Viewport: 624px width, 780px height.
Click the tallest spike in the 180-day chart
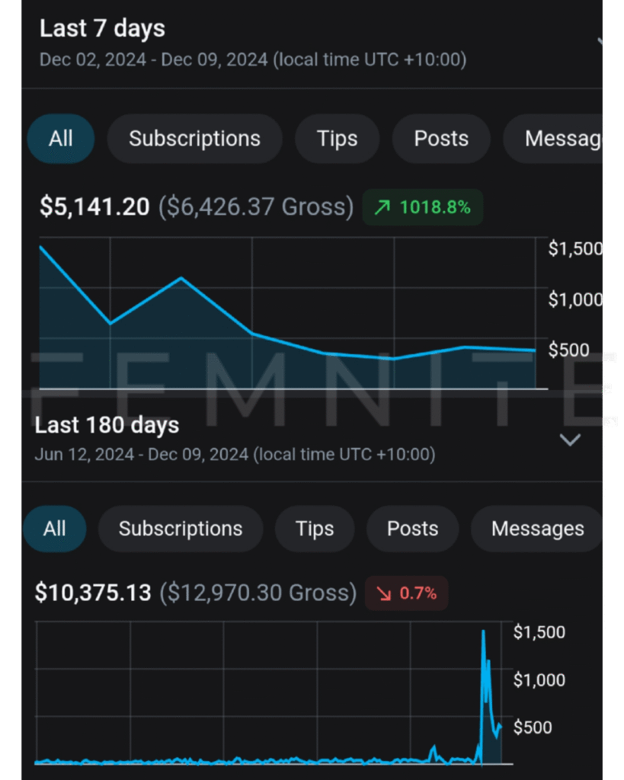[483, 632]
